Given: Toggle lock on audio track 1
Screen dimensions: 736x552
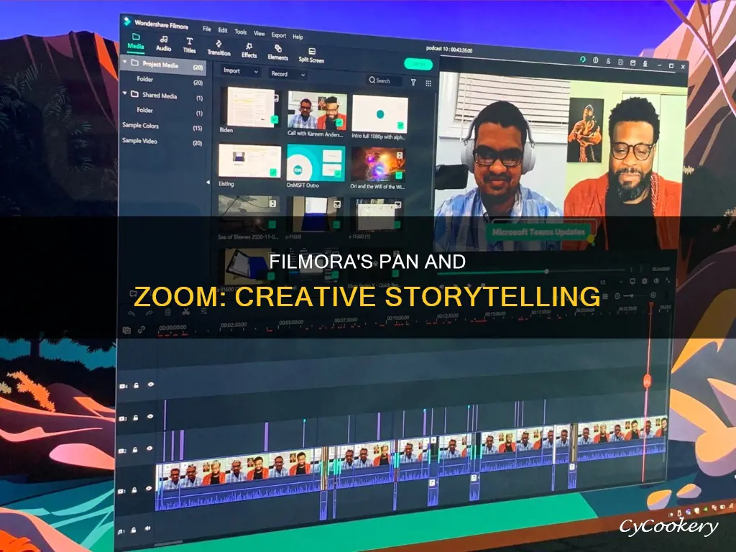Looking at the screenshot, I should [x=133, y=530].
